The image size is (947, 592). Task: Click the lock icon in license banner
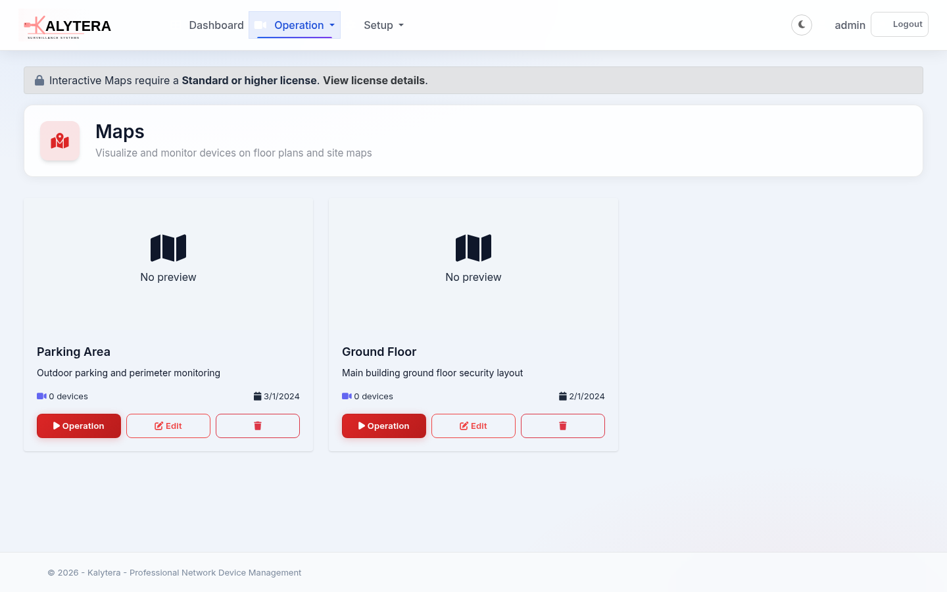[x=39, y=80]
